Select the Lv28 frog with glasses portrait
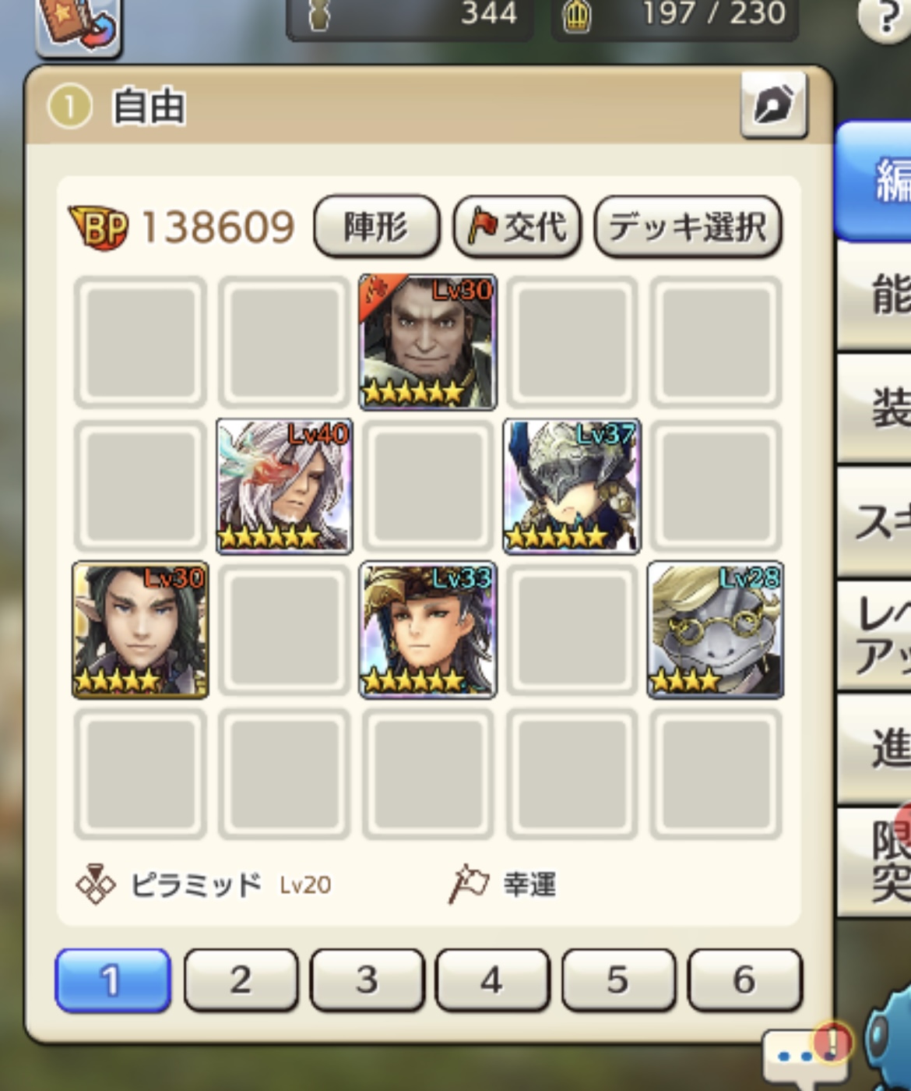 coord(716,630)
